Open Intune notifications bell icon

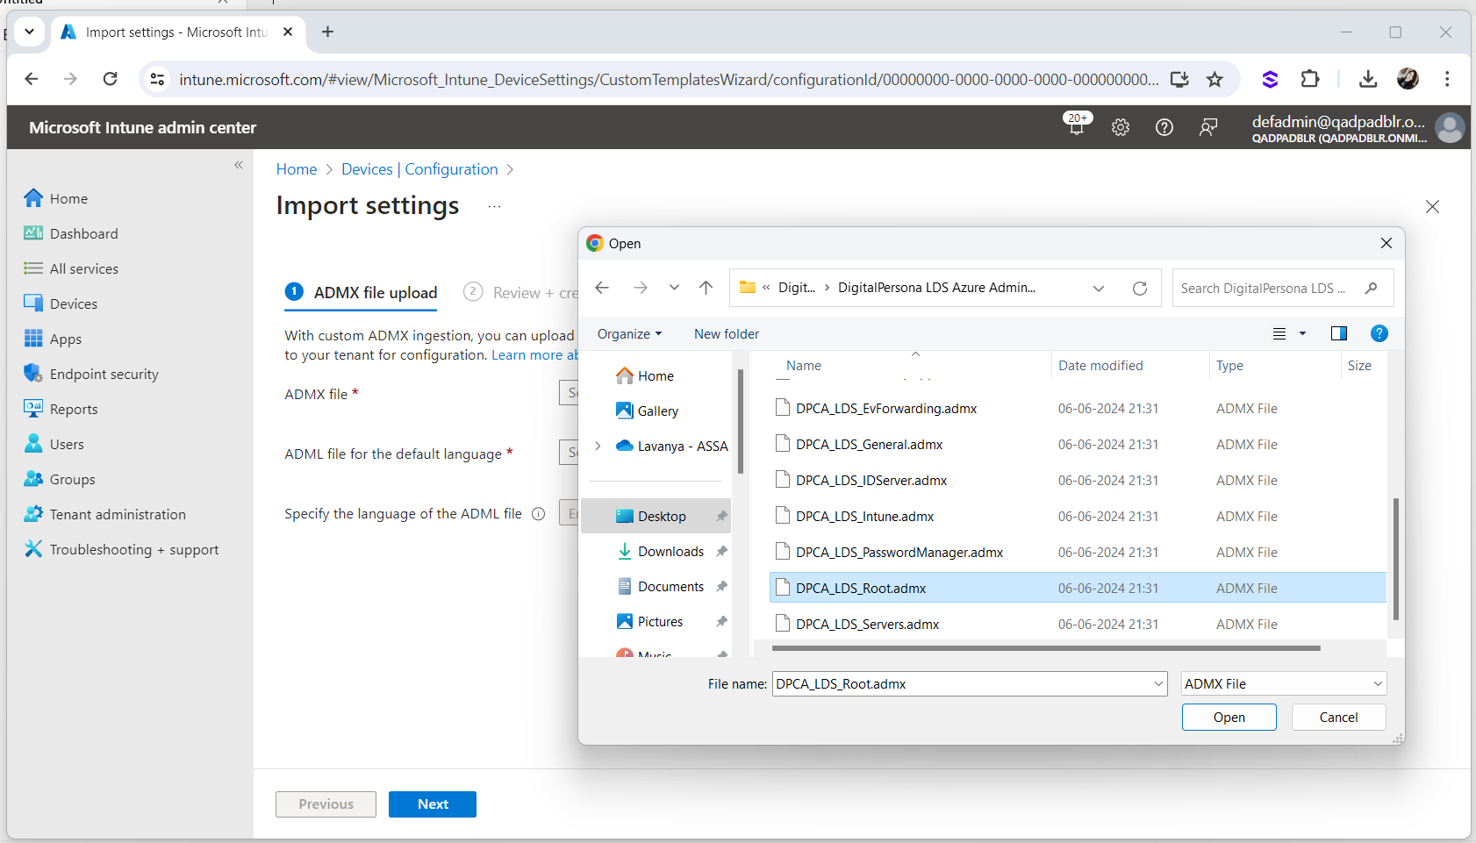[x=1077, y=125]
